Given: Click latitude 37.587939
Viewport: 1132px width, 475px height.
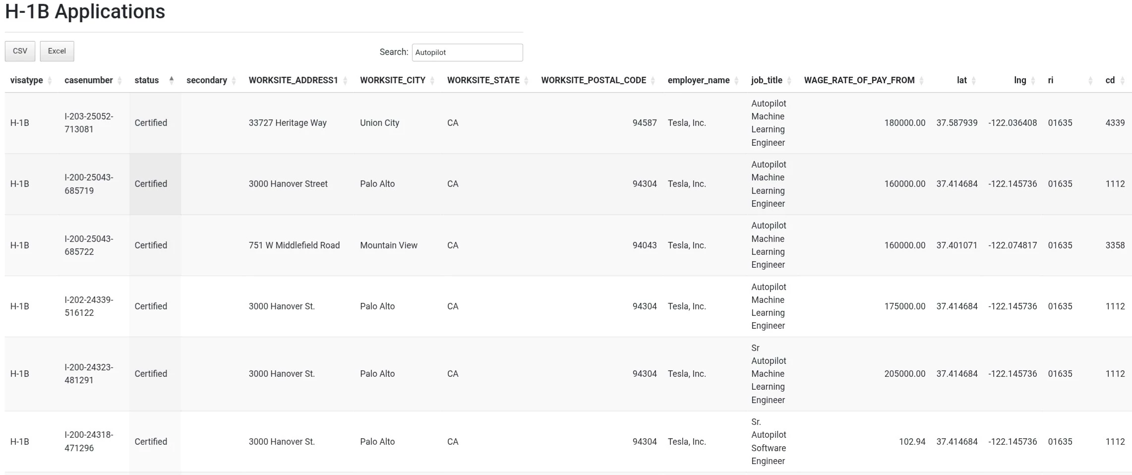Looking at the screenshot, I should click(x=957, y=123).
